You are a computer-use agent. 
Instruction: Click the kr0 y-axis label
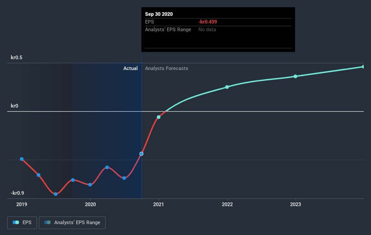14,106
